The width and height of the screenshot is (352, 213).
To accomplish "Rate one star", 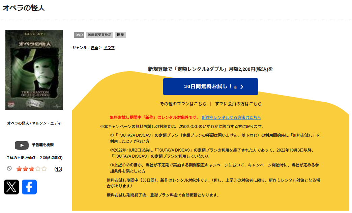I will click(19, 169).
